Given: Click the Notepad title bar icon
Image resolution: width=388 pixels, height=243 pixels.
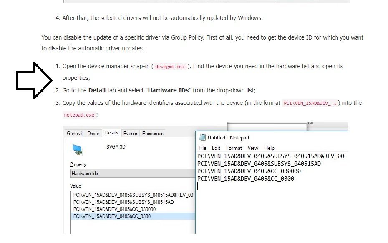Looking at the screenshot, I should pos(202,137).
